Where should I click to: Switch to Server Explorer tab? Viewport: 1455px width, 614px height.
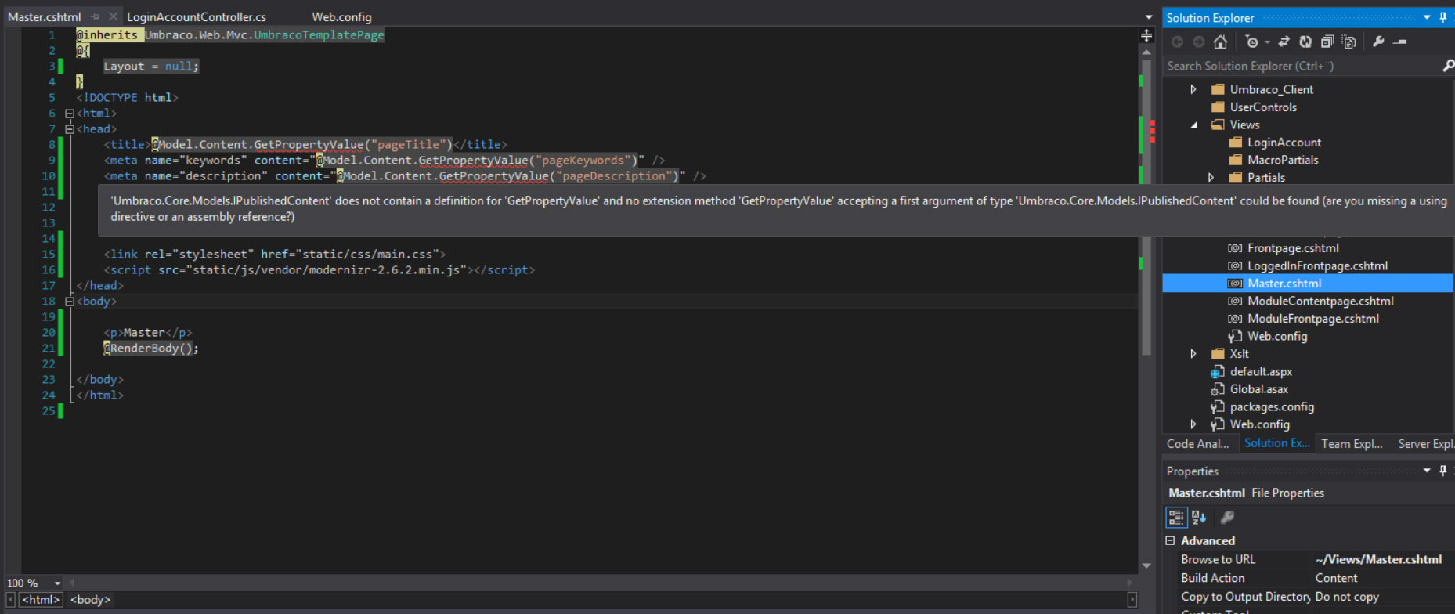pos(1425,444)
